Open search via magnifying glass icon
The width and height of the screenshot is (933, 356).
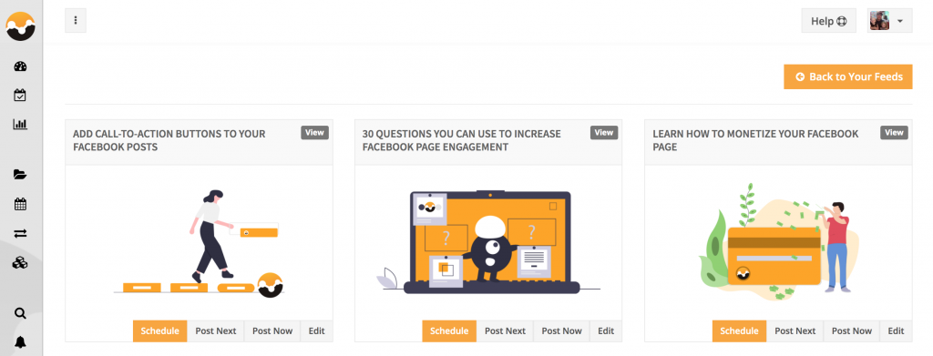coord(20,313)
